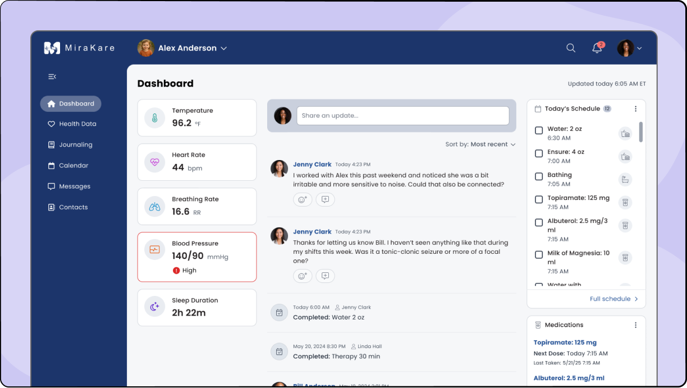Collapse the sidebar navigation
The height and width of the screenshot is (388, 687).
52,76
